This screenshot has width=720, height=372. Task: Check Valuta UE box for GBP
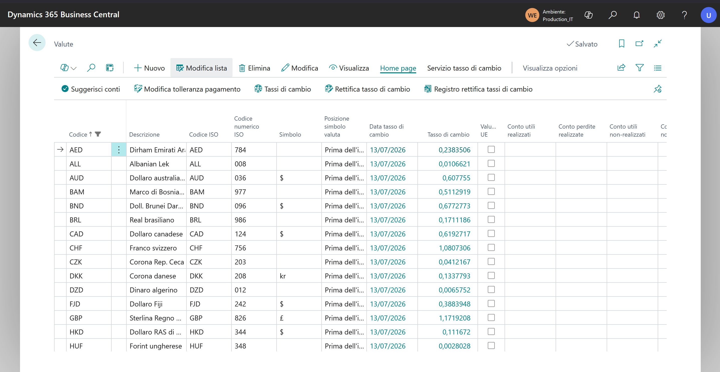[x=491, y=317]
